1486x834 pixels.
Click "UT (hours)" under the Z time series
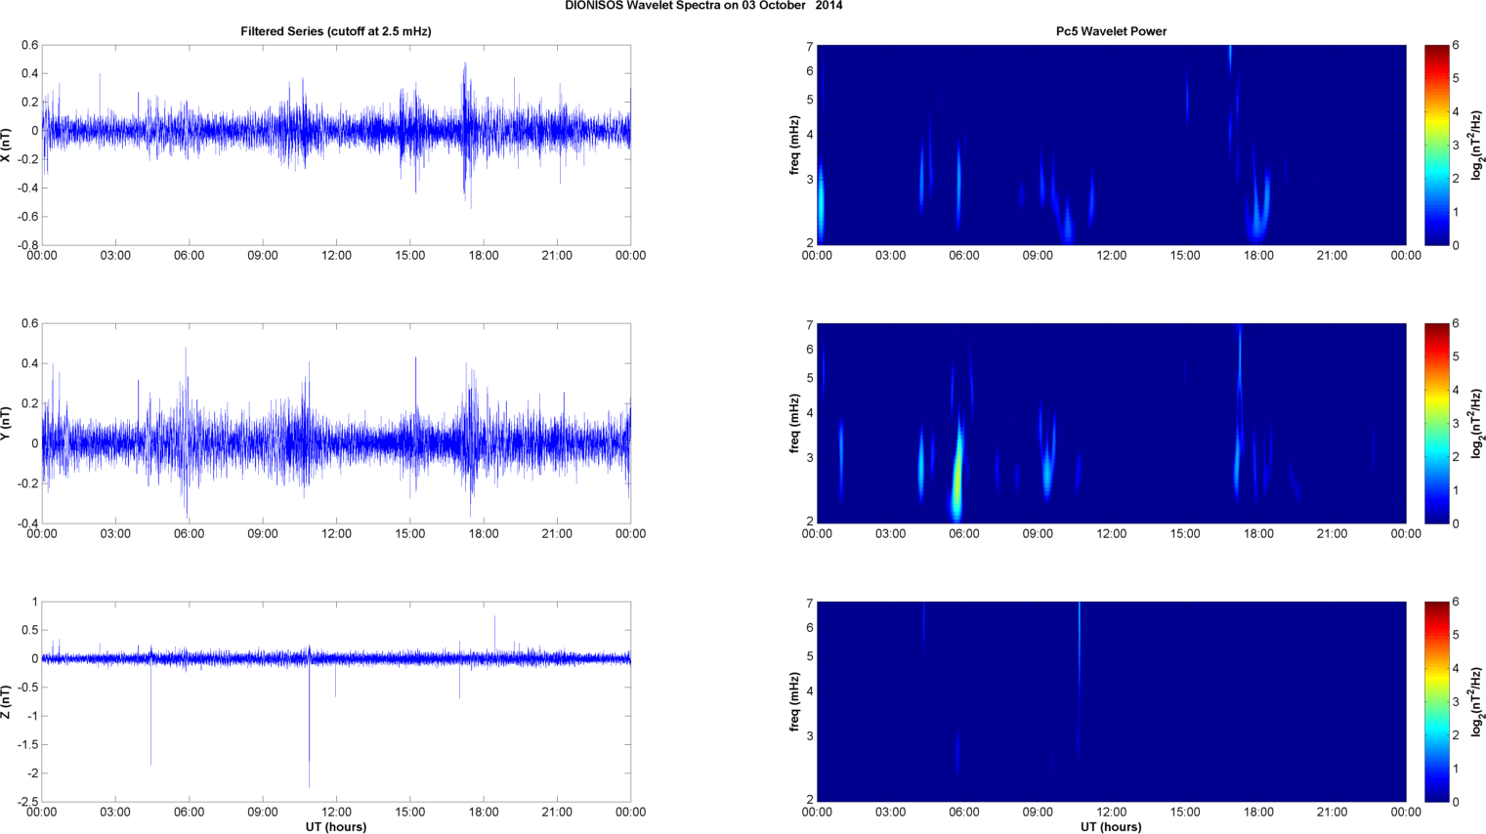point(336,826)
